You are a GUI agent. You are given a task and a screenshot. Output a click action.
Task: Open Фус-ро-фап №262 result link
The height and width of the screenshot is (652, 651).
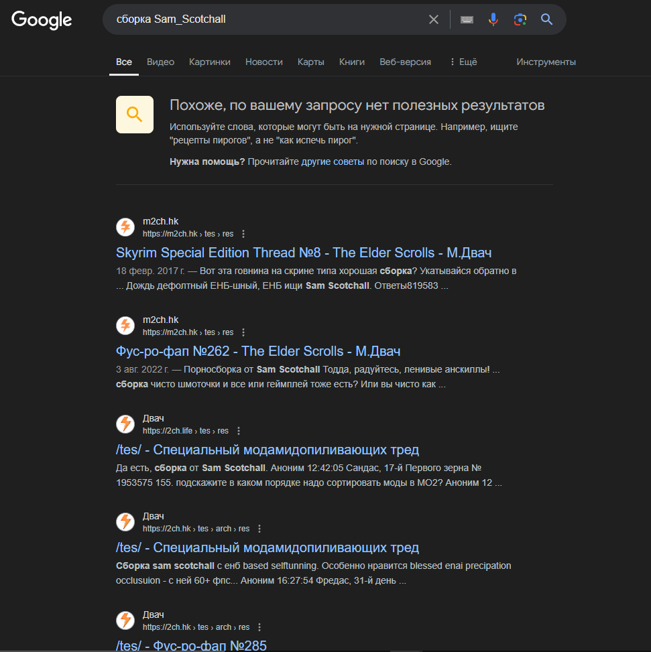(258, 351)
